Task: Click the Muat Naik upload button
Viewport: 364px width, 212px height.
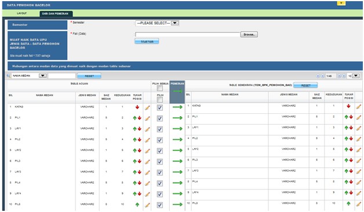Action: point(147,41)
